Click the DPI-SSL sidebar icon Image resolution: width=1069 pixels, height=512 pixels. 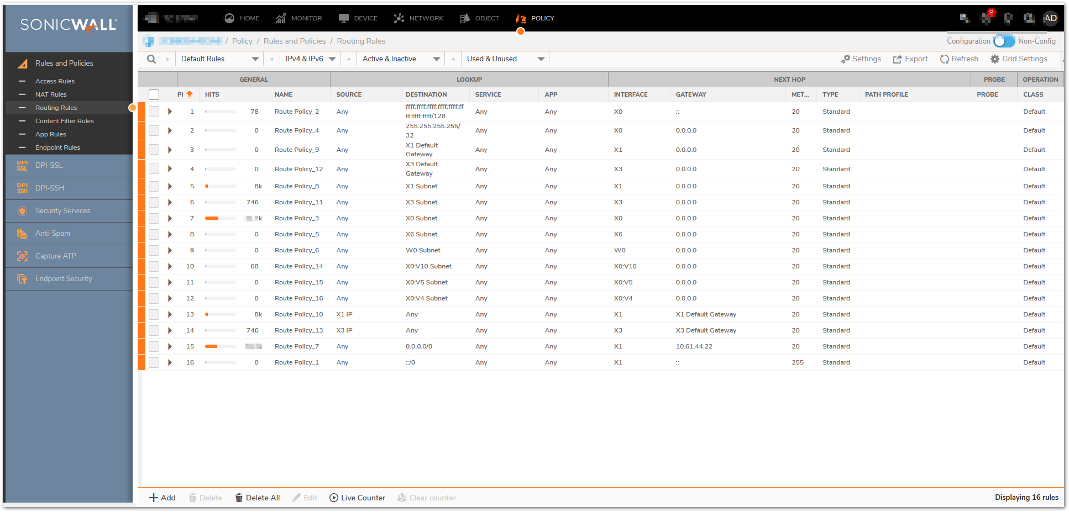coord(22,166)
